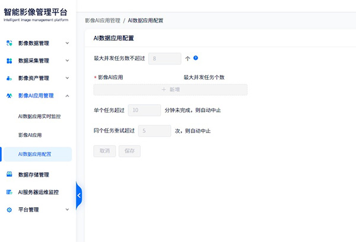The width and height of the screenshot is (356, 242).
Task: Click the 数据存储管理 storage icon
Action: [9, 175]
